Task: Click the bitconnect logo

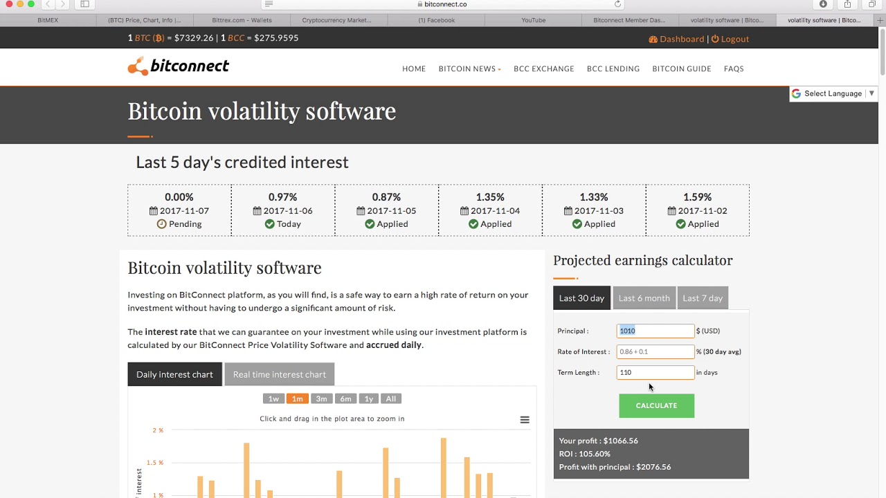Action: point(178,66)
